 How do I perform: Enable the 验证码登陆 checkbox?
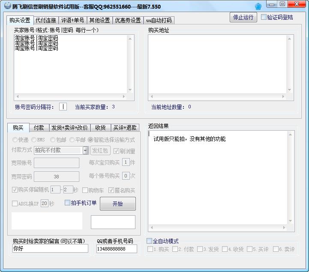click(x=264, y=17)
